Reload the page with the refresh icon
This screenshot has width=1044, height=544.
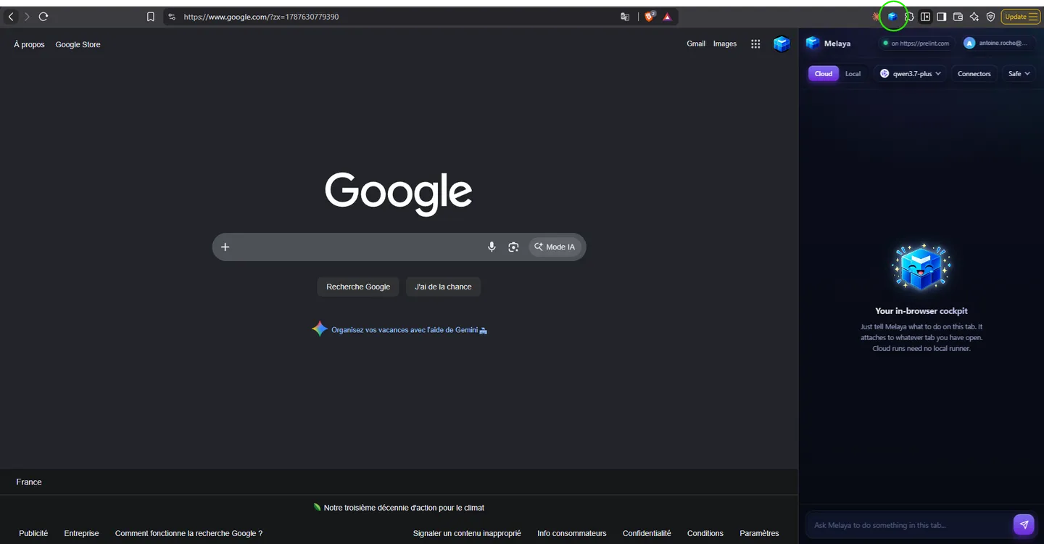43,17
